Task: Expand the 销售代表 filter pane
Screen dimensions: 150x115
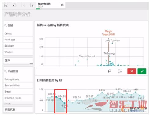Action: click(18, 109)
